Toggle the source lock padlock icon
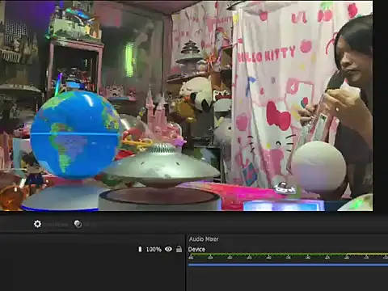Screen dimensions: 388x291 pos(179,249)
